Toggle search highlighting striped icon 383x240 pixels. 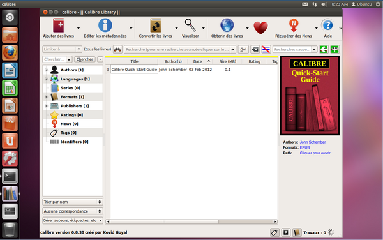pos(266,49)
